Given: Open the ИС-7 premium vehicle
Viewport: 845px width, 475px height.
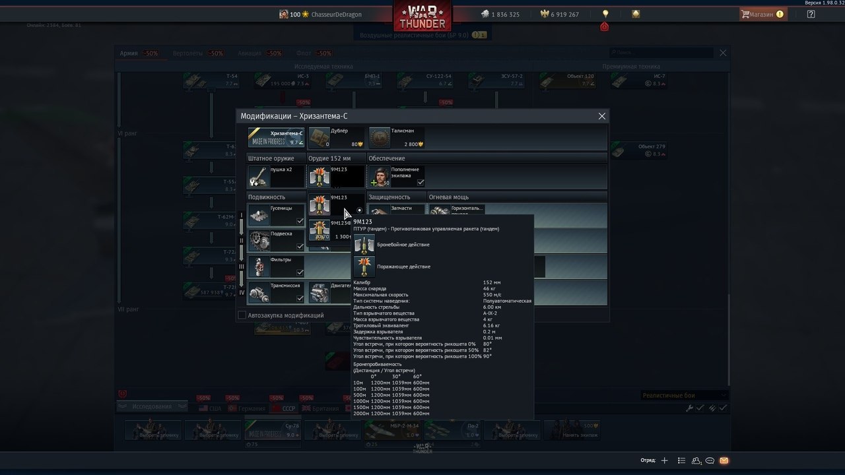Looking at the screenshot, I should 639,80.
